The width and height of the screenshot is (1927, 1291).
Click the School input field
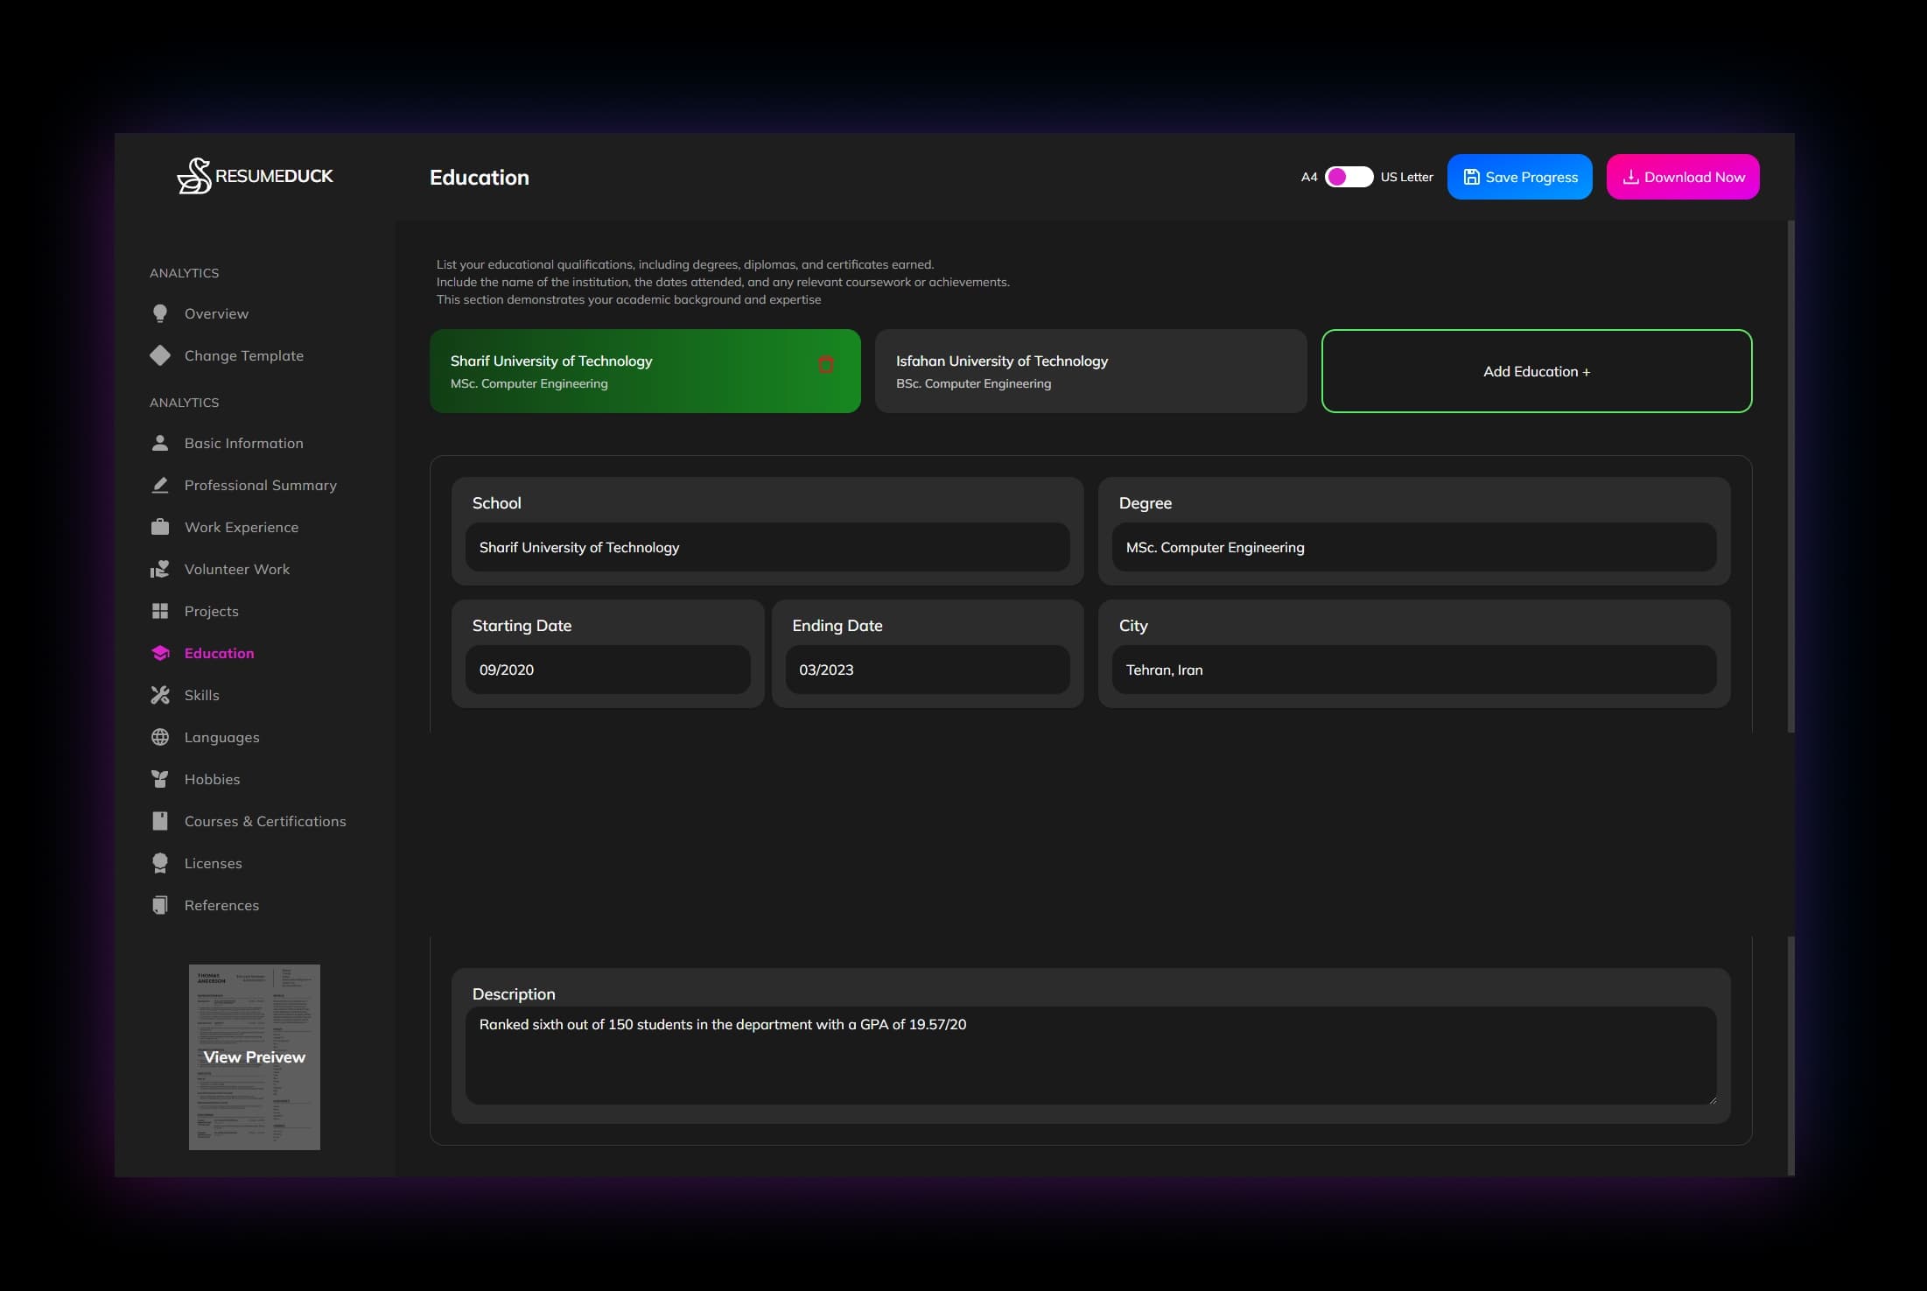coord(767,547)
